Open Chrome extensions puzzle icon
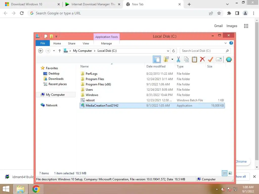Screen dimensions: 259x194 click(x=229, y=13)
